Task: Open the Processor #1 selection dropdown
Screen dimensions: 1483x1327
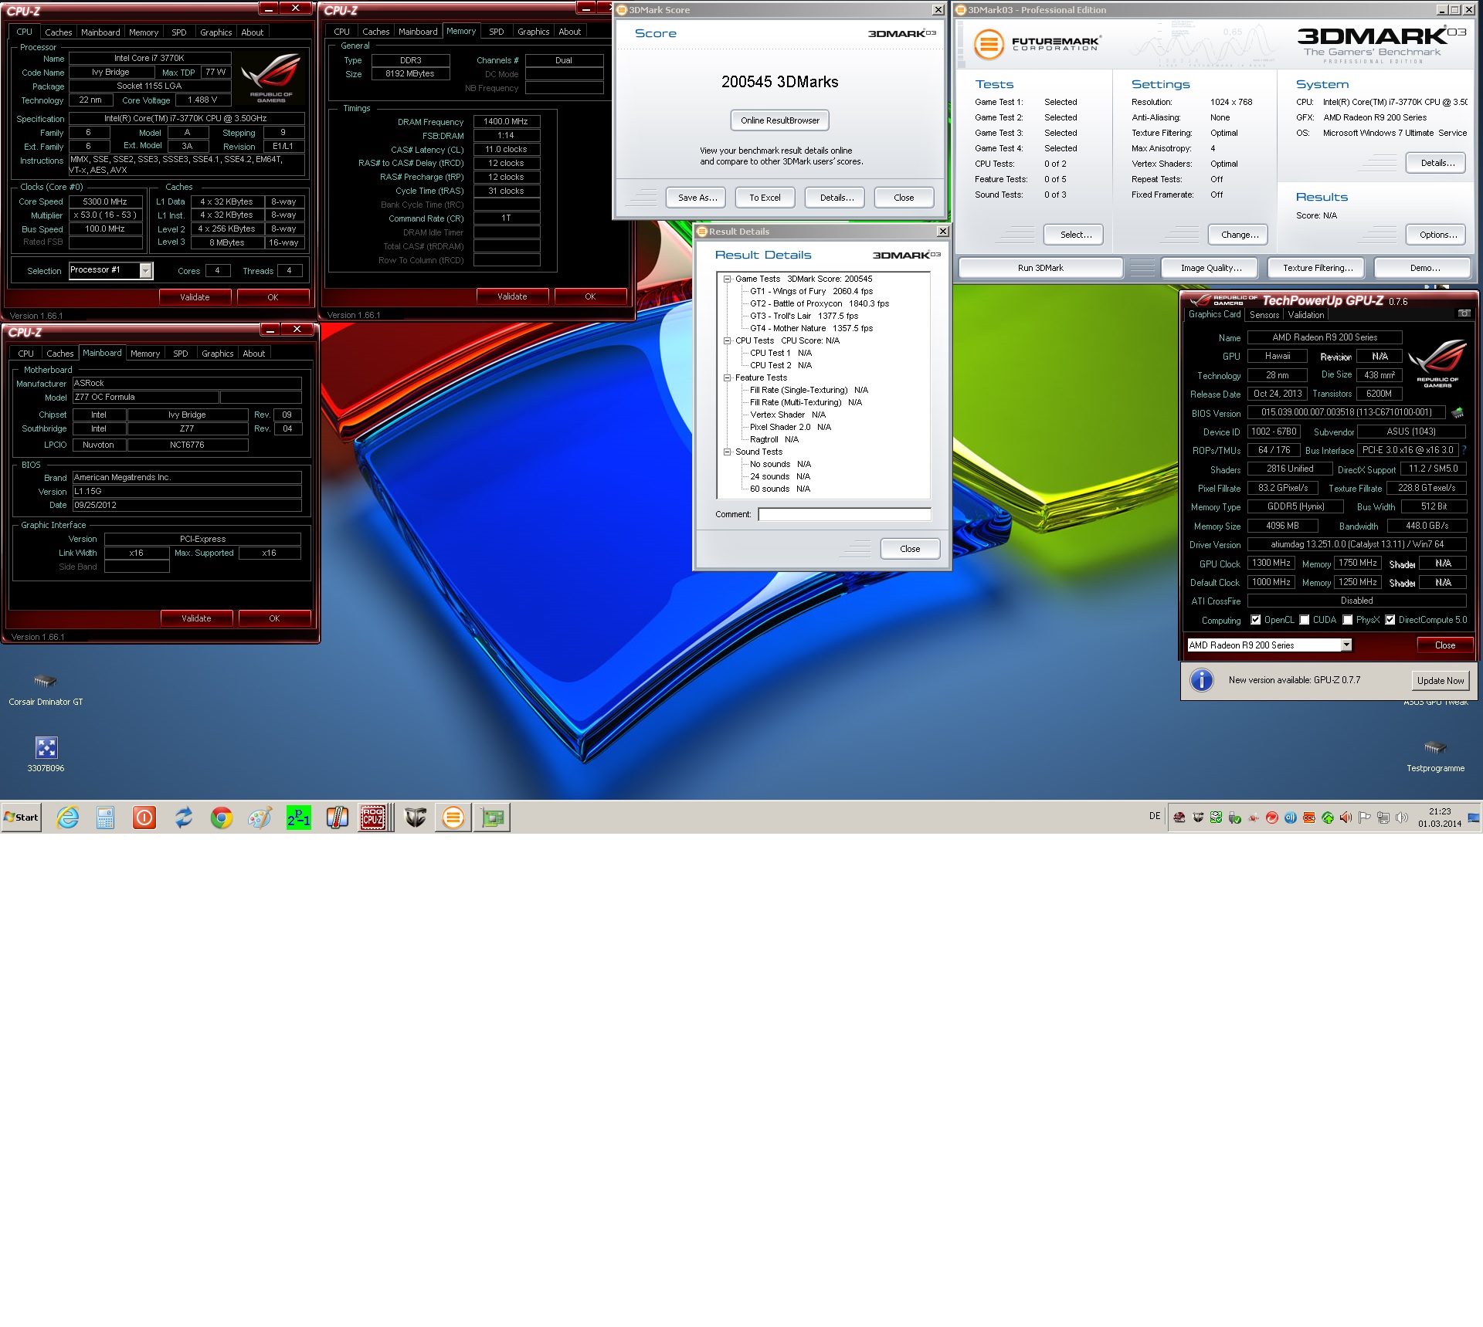Action: click(145, 270)
